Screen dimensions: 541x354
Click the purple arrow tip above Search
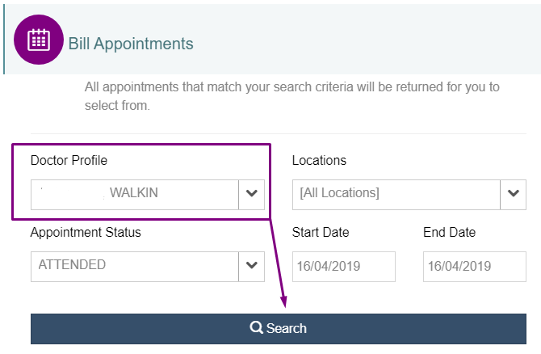[286, 304]
